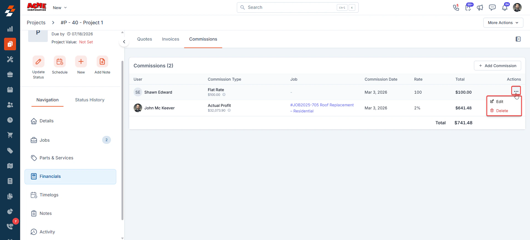Click the Update Status pencil icon
The width and height of the screenshot is (530, 240).
[x=38, y=62]
